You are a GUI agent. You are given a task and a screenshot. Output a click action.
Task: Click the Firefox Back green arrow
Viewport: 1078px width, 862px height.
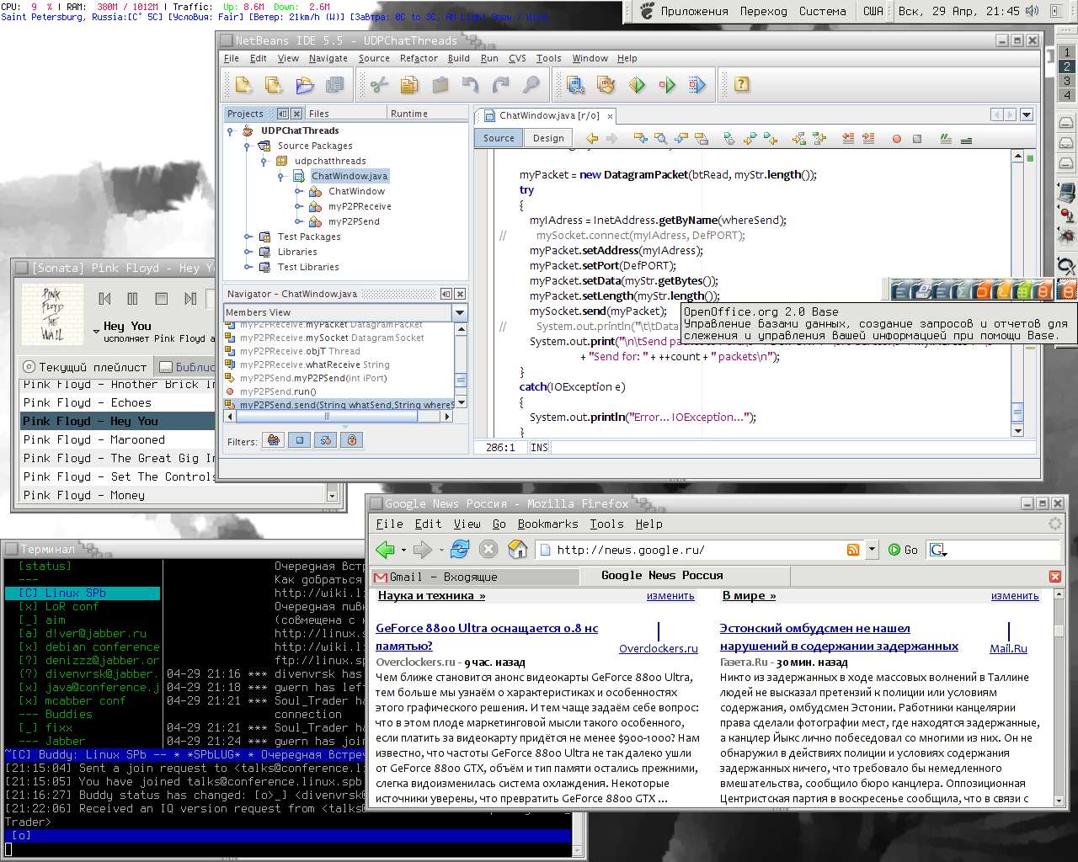(x=386, y=550)
